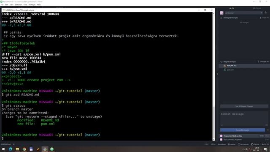This screenshot has width=270, height=152.
Task: Click avatar of the latest commit
Action: point(221,136)
